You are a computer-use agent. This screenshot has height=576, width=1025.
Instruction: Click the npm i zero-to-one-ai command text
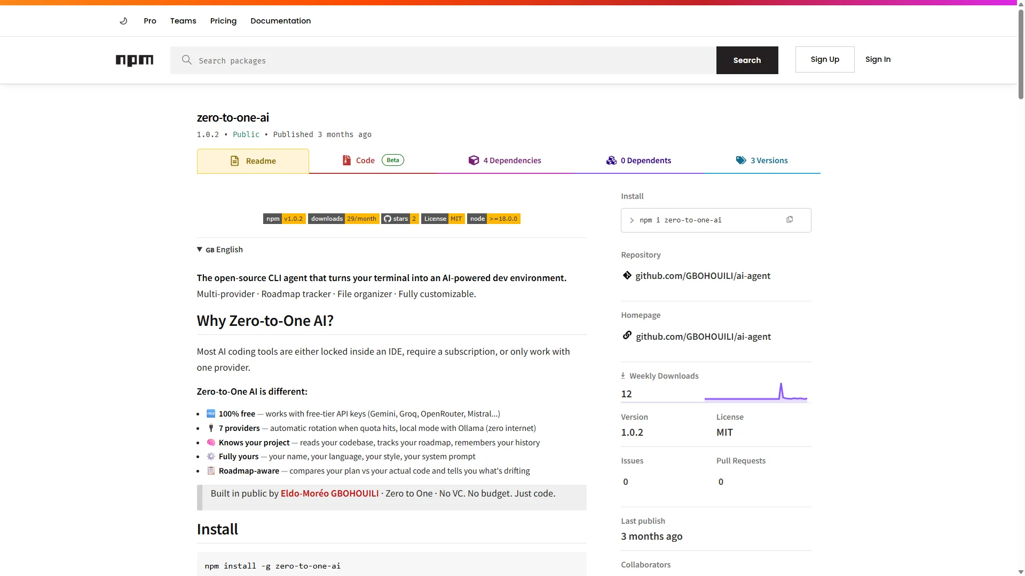coord(680,220)
